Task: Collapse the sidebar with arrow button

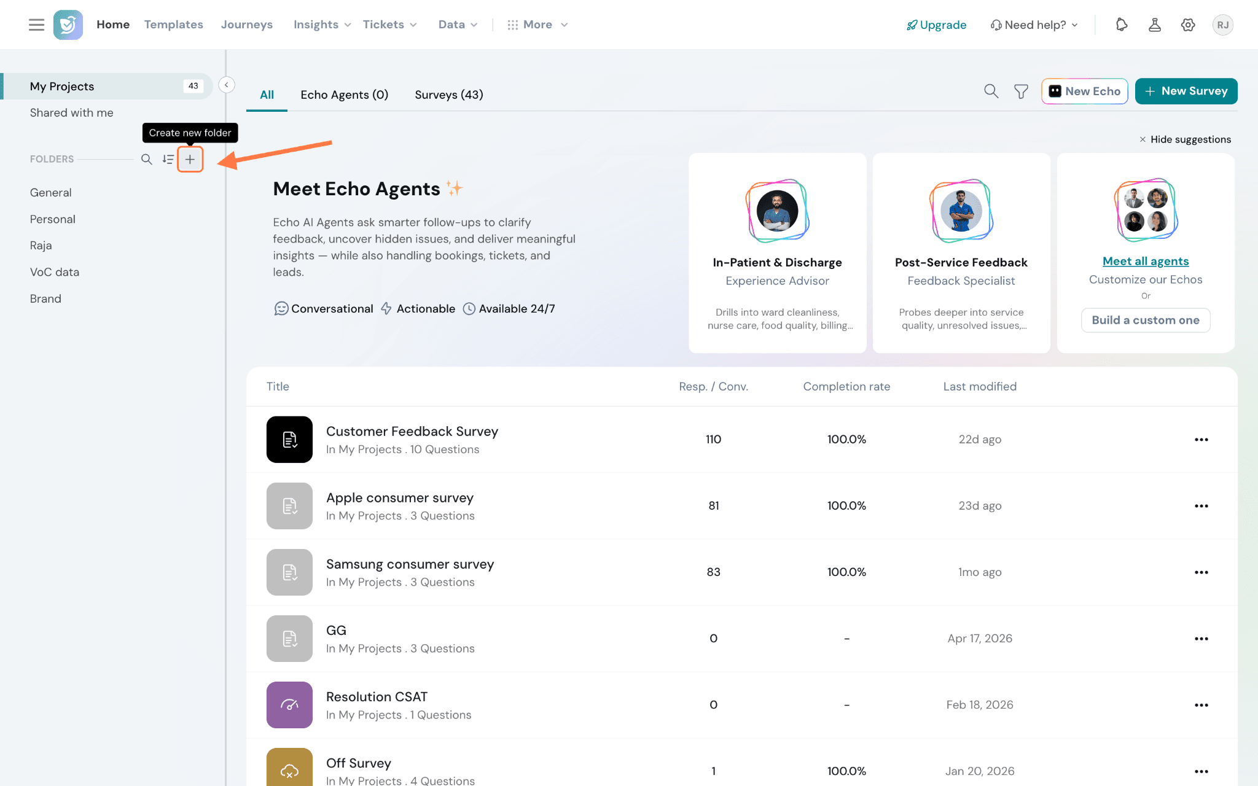Action: [x=226, y=85]
